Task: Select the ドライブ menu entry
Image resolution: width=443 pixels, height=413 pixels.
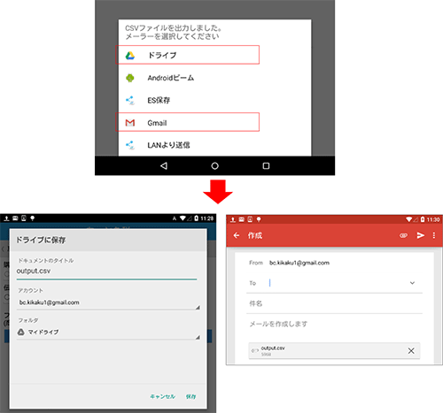Action: [187, 55]
